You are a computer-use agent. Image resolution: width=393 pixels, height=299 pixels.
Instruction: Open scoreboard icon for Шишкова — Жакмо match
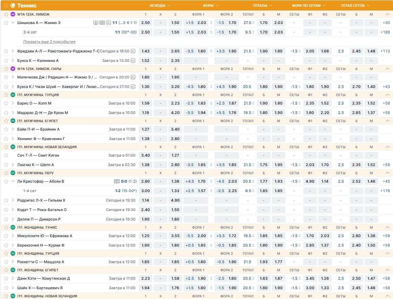pos(102,23)
